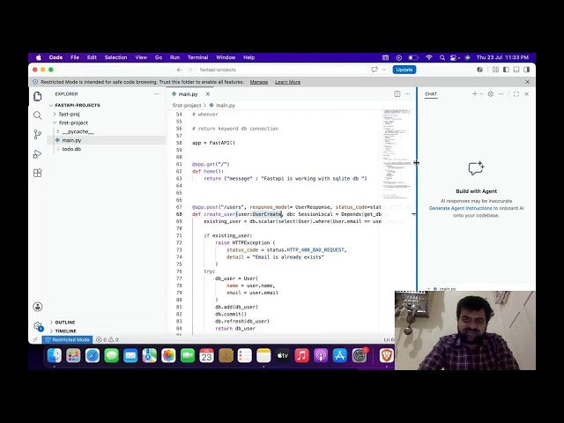This screenshot has width=564, height=423.
Task: Open the Source Control view
Action: [x=37, y=135]
